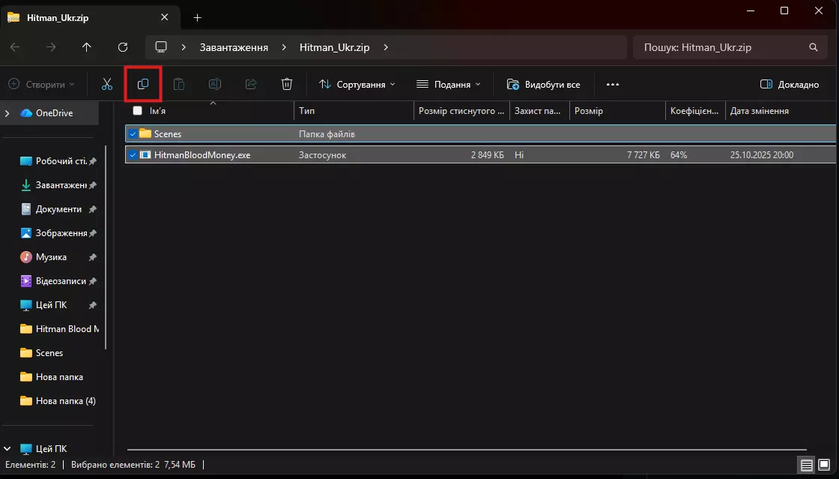Click the Cut scissors icon
This screenshot has width=839, height=479.
coord(107,84)
